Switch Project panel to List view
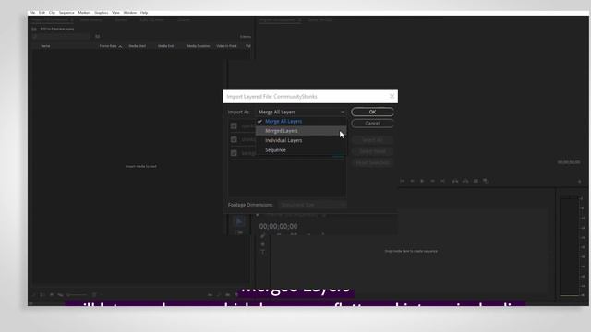Viewport: 591px width, 332px height. (42, 295)
